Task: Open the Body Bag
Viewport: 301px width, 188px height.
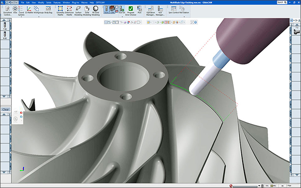Action: click(x=49, y=10)
